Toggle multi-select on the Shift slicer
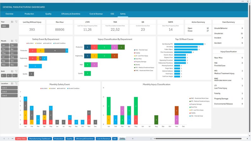The height and width of the screenshot is (141, 251). tap(12, 71)
